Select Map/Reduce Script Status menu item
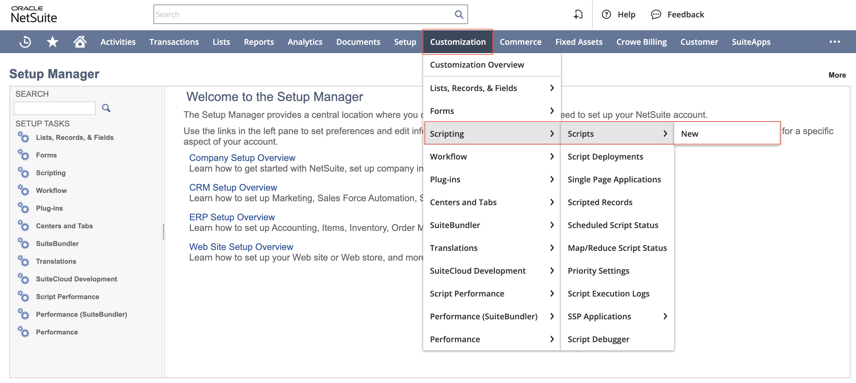The image size is (856, 383). pos(617,248)
